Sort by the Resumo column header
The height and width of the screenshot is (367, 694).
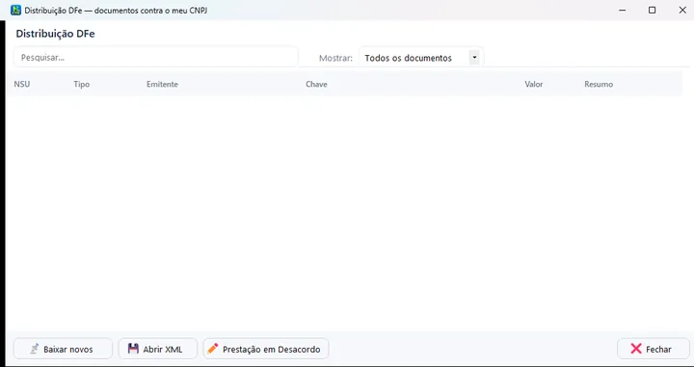(x=599, y=84)
